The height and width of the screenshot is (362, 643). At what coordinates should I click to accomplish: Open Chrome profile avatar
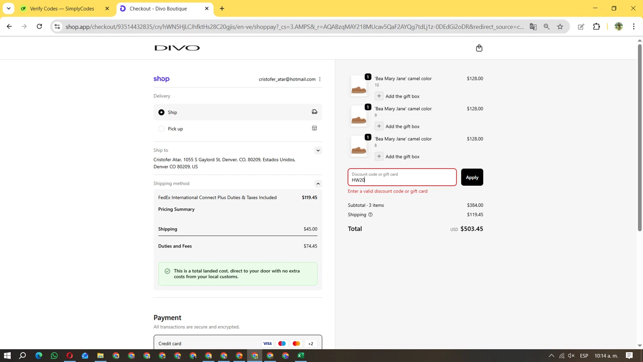tap(619, 27)
